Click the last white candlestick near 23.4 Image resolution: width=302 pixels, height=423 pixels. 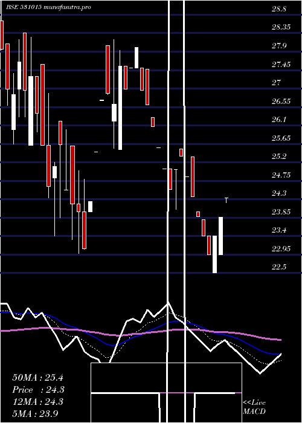pyautogui.click(x=220, y=236)
